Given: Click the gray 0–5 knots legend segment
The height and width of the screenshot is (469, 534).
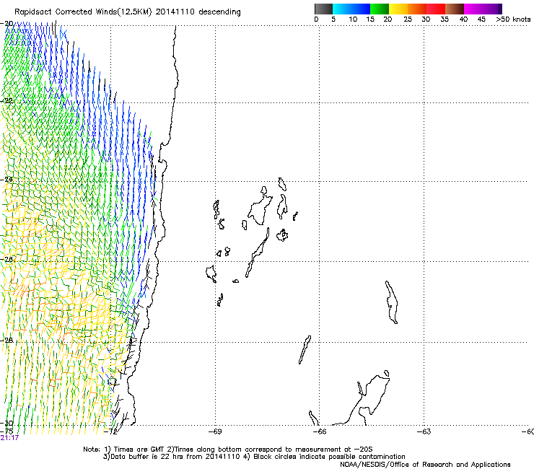Looking at the screenshot, I should tap(323, 9).
